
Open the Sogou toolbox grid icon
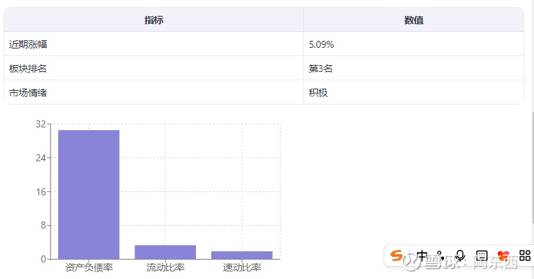524,255
